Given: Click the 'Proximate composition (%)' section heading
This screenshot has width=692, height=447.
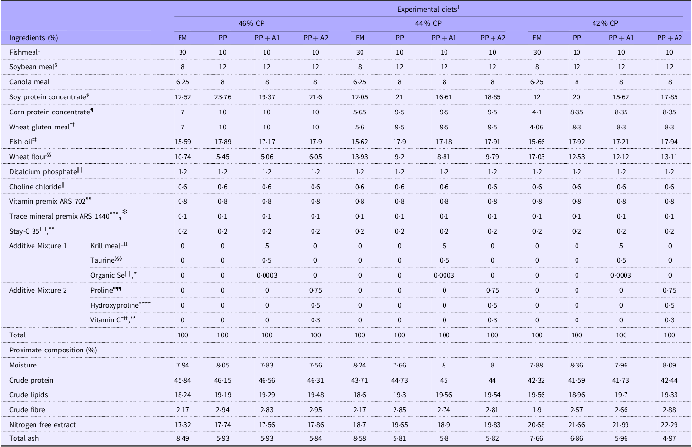Looking at the screenshot, I should tap(53, 350).
